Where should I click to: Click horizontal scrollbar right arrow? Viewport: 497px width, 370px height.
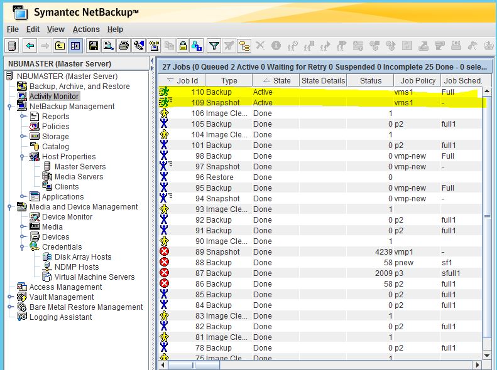point(478,365)
